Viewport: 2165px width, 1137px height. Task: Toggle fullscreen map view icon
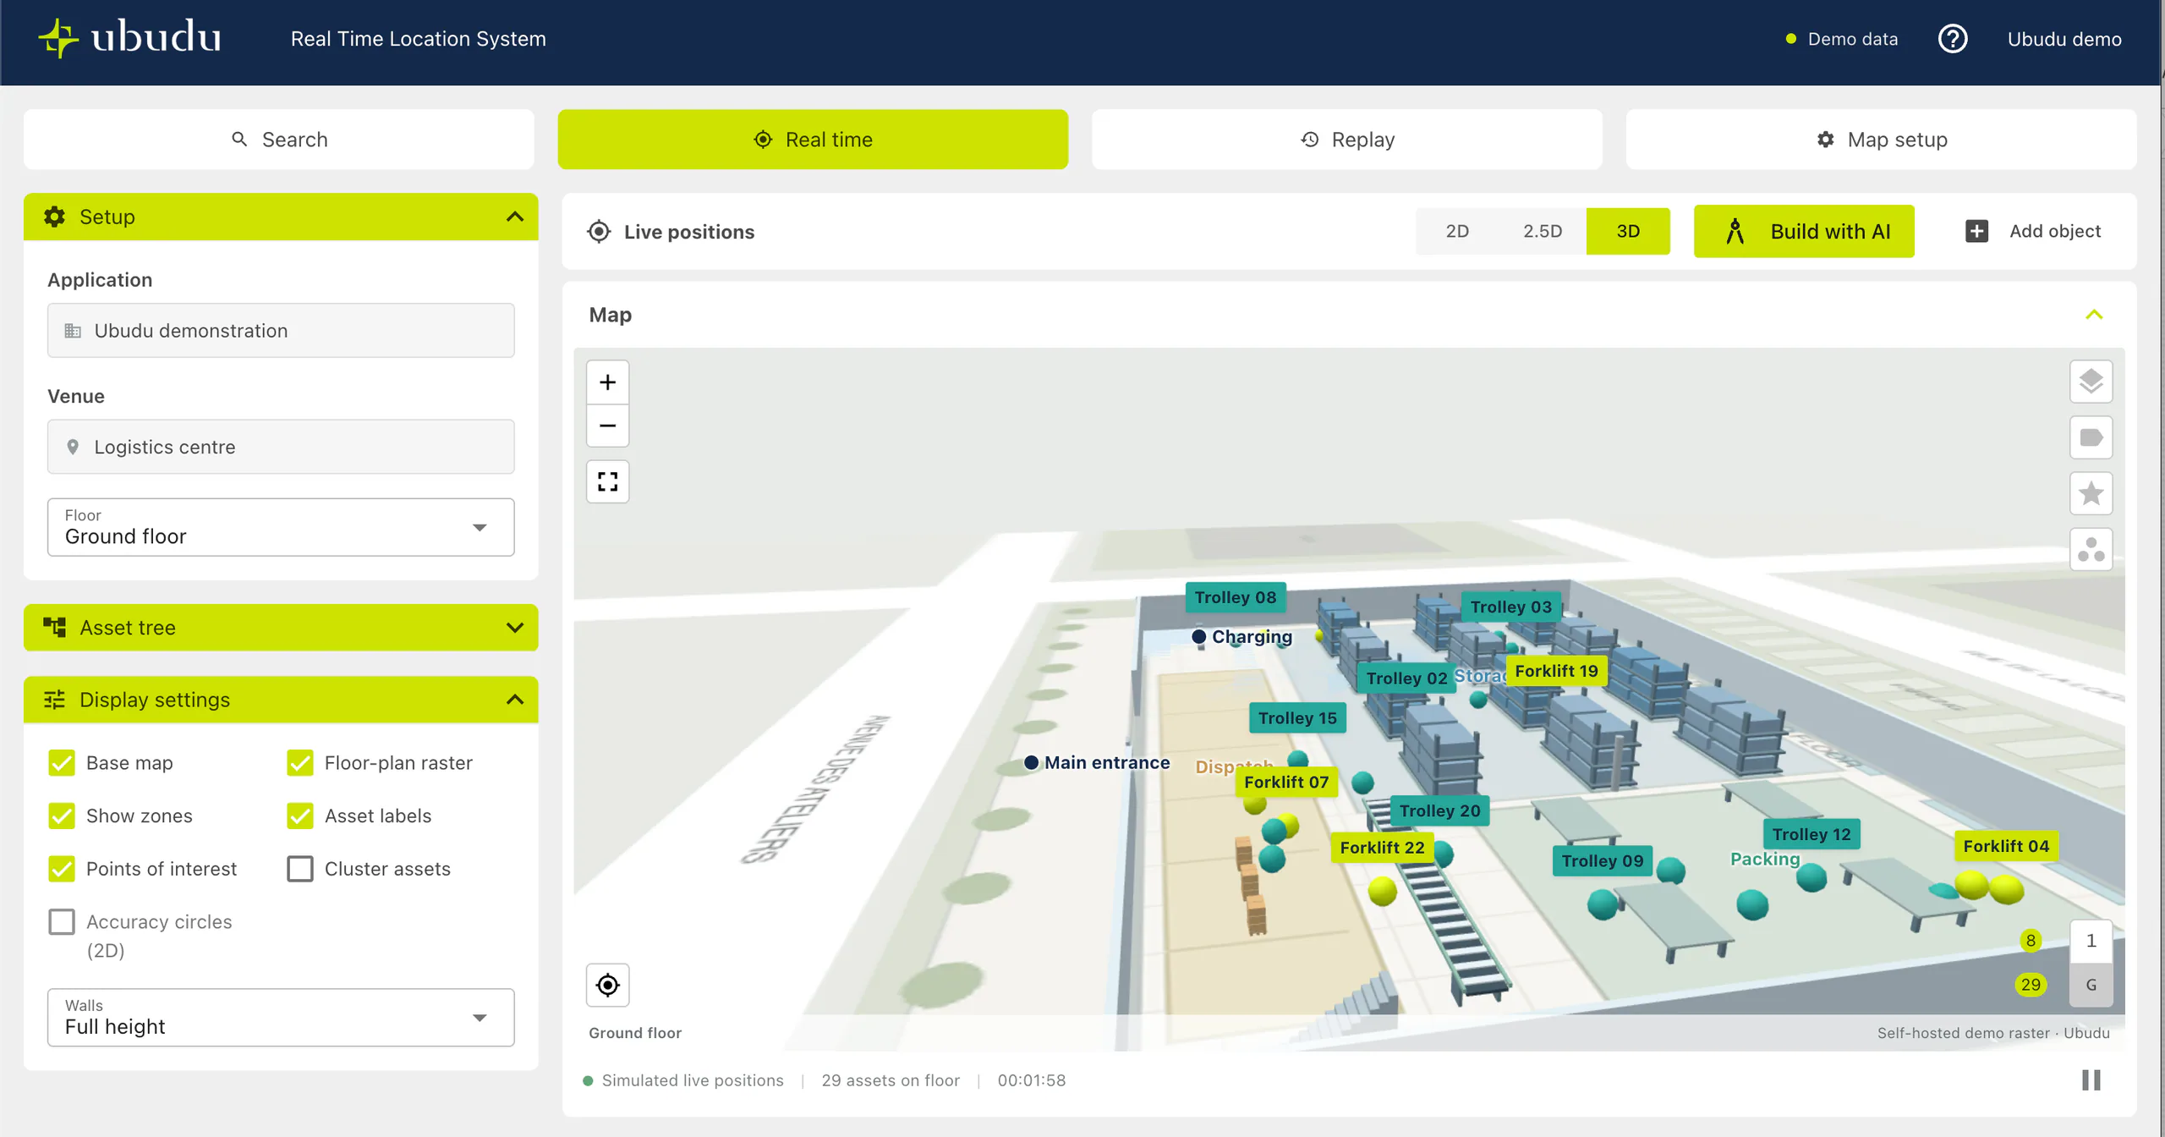[607, 481]
